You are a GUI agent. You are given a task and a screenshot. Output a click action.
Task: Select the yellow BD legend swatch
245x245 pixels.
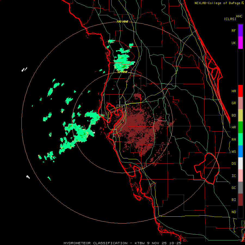(240, 115)
